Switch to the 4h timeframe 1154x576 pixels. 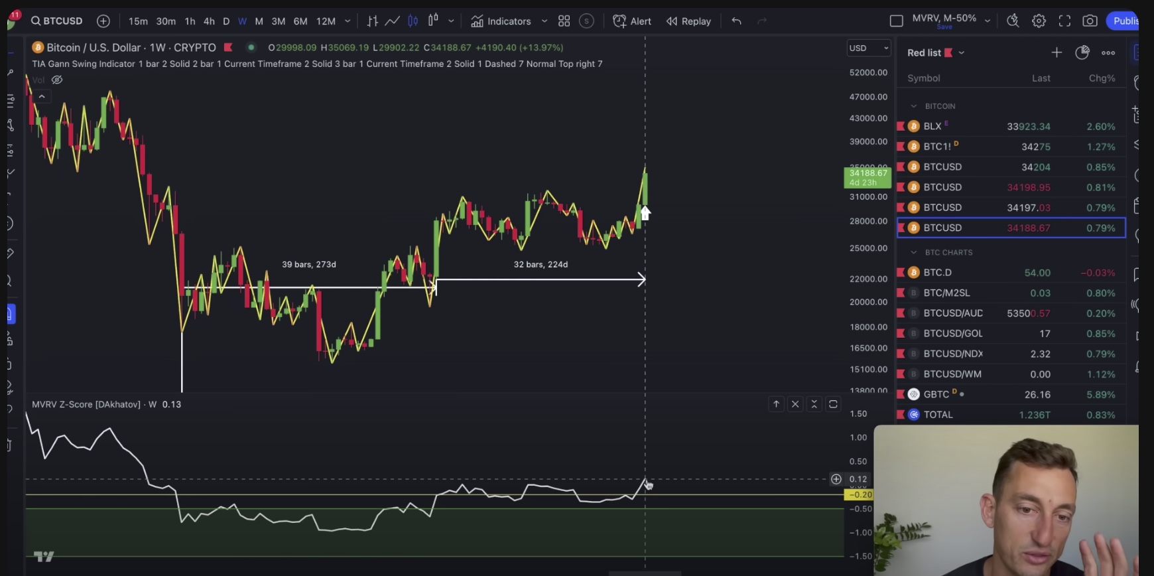tap(209, 21)
